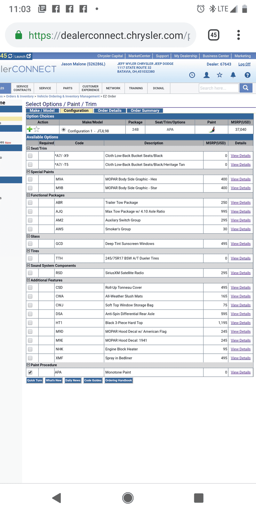Viewport: 256px width, 513px height.
Task: Collapse the Paint Procedure section
Action: (x=28, y=365)
